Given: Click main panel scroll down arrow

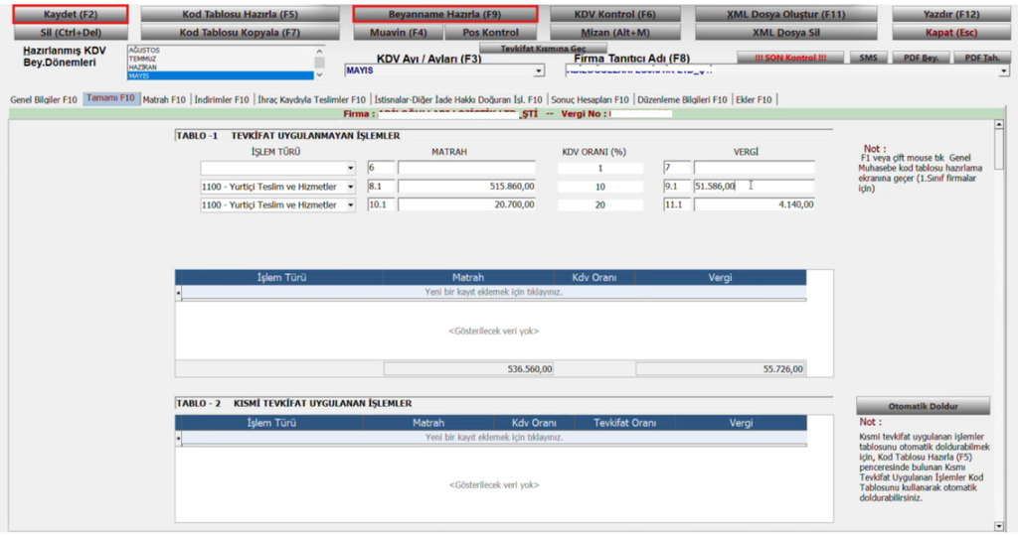Looking at the screenshot, I should (x=998, y=526).
